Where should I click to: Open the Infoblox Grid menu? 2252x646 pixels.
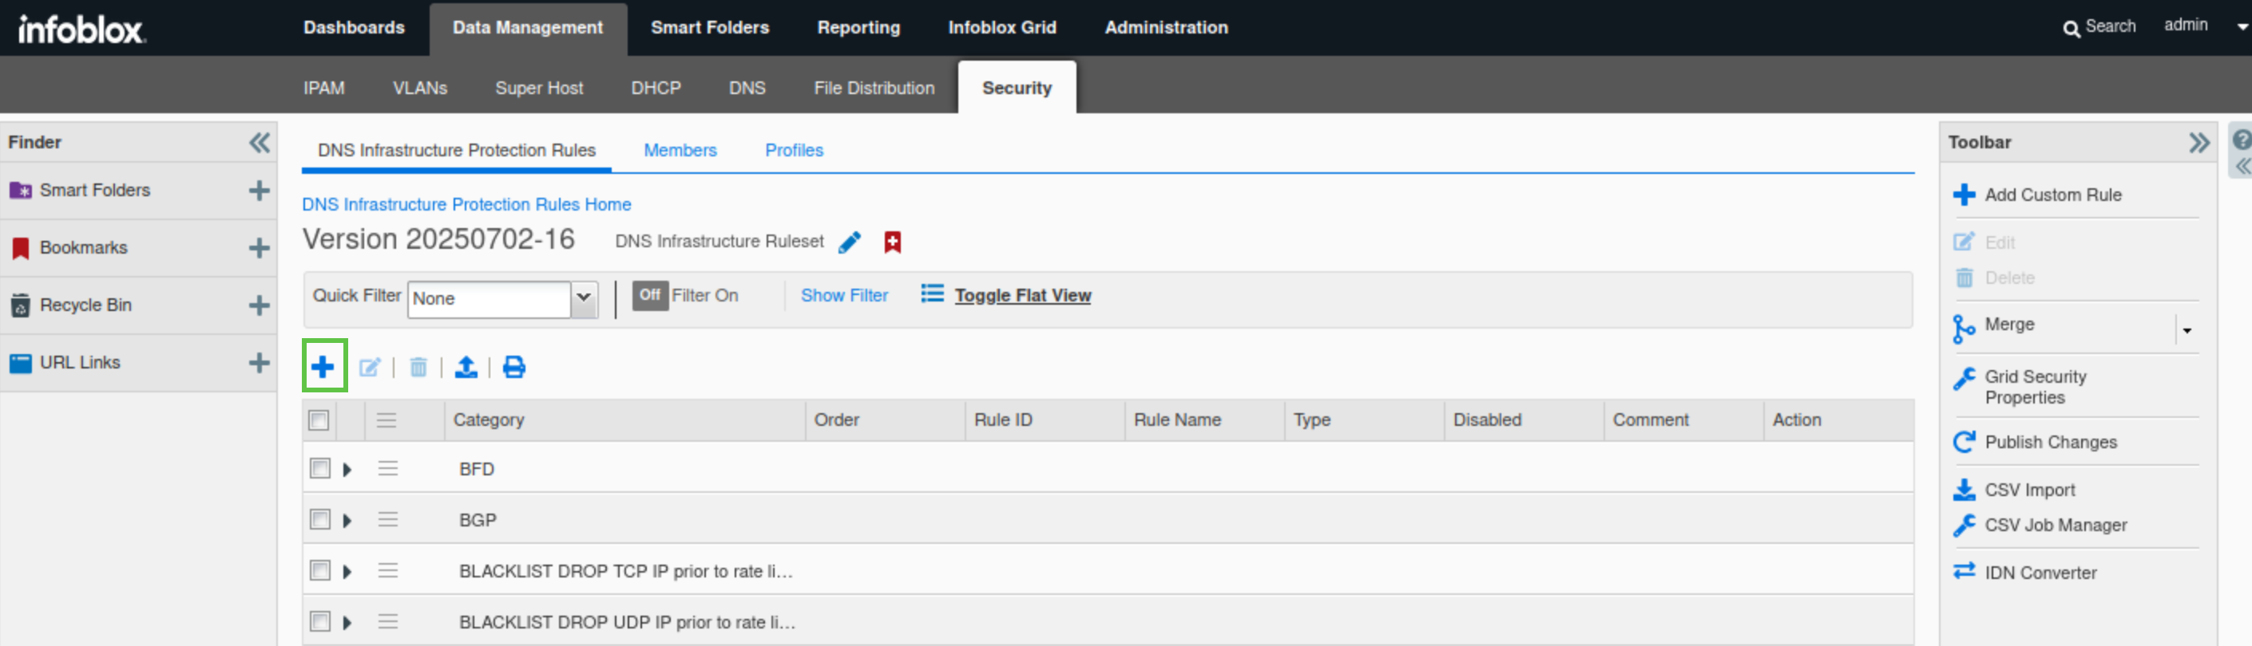pyautogui.click(x=1002, y=28)
